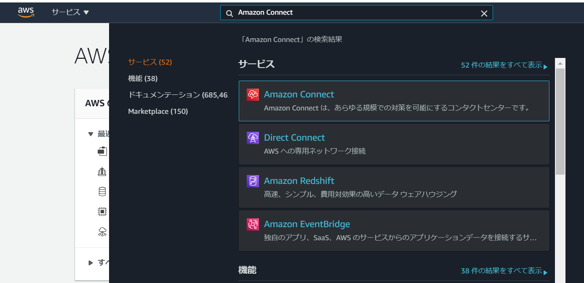Click the Amazon Redshift service icon
Image resolution: width=584 pixels, height=283 pixels.
[253, 181]
